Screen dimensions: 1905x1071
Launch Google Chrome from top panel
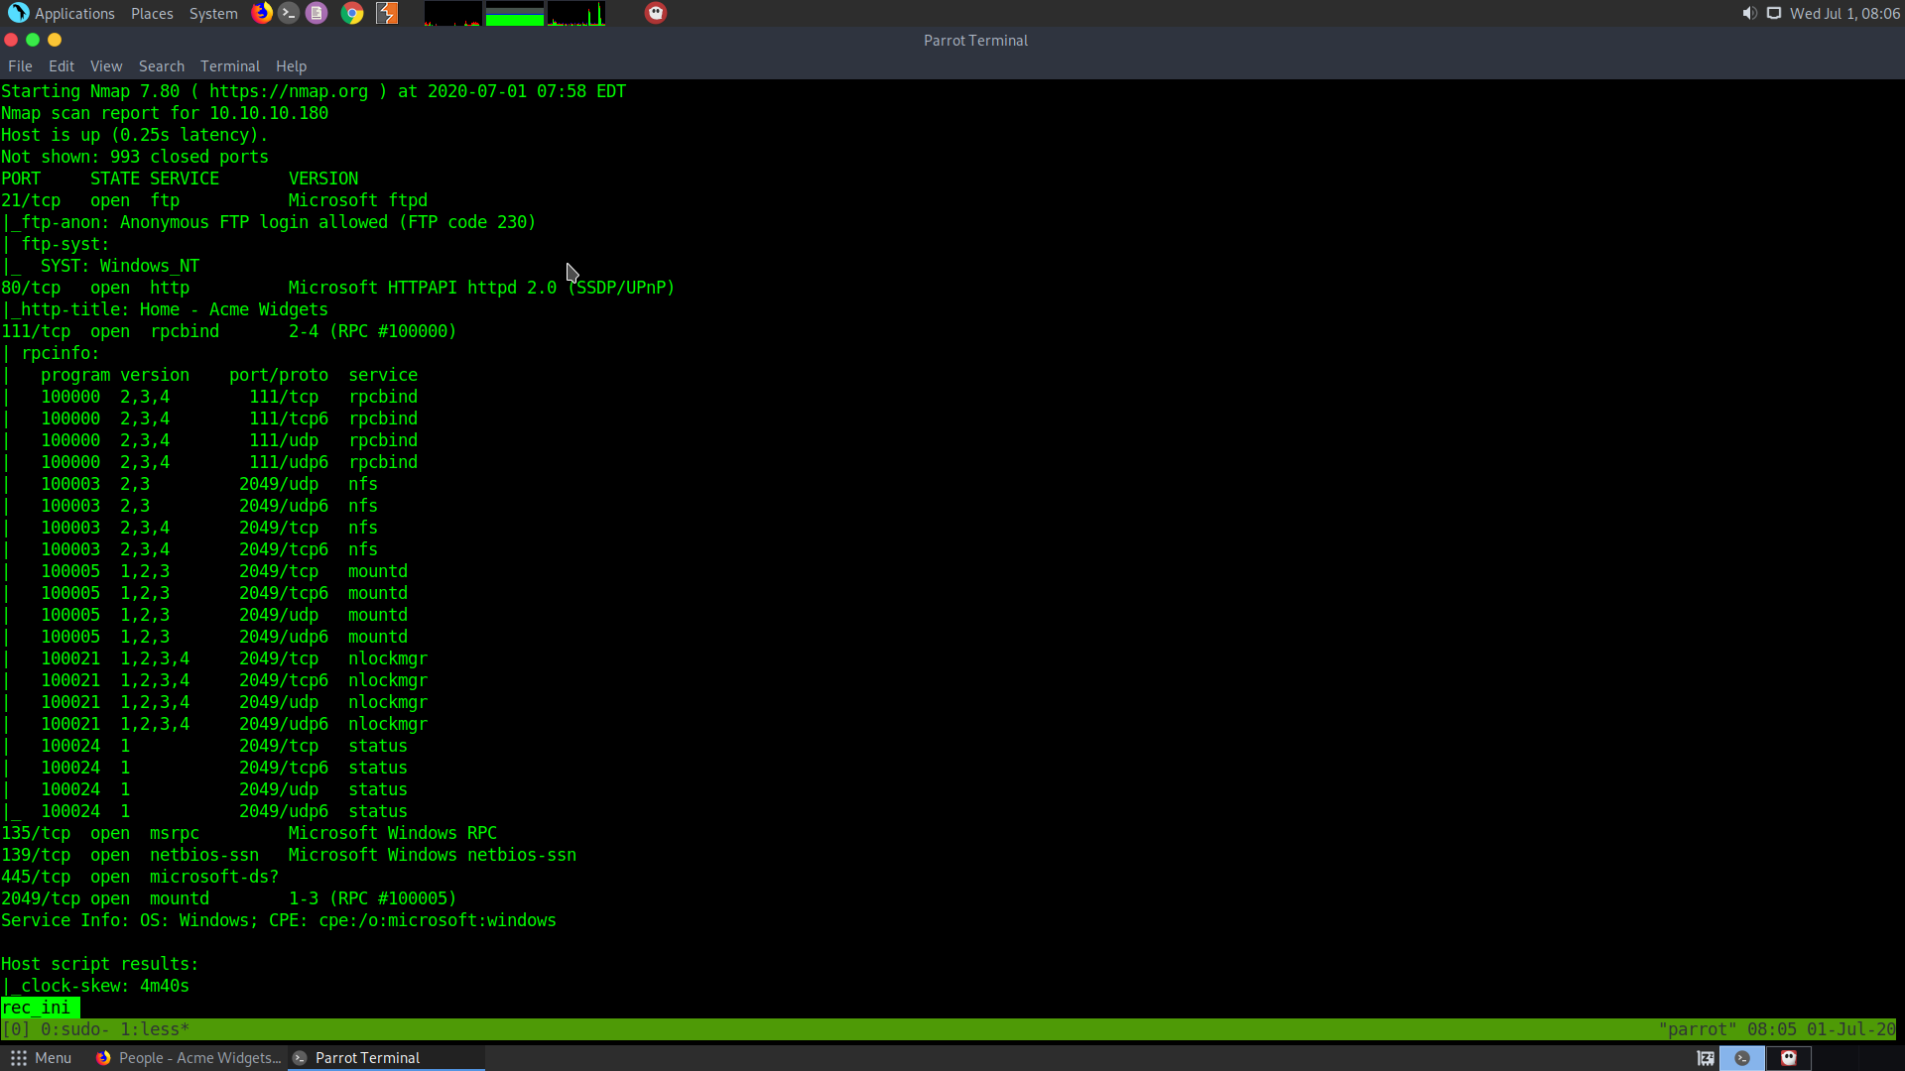click(352, 13)
